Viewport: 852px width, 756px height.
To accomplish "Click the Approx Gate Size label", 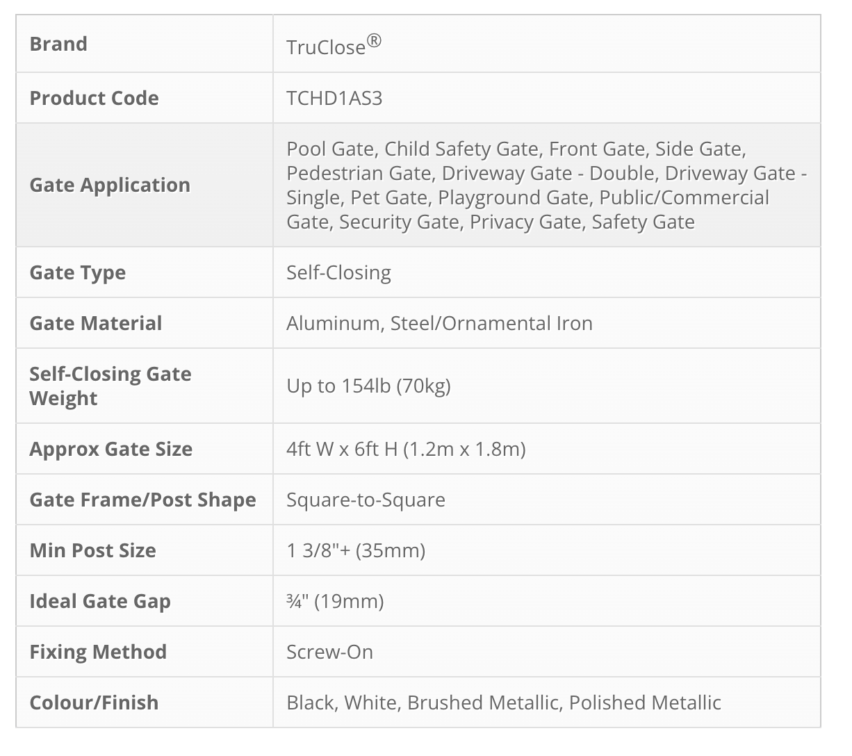I will coord(111,449).
